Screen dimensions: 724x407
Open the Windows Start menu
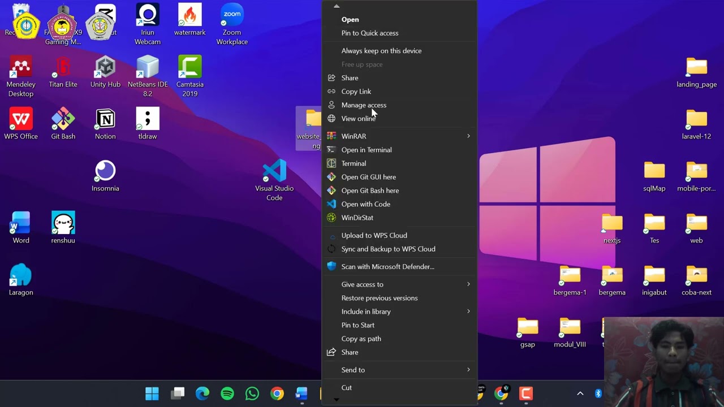tap(152, 393)
